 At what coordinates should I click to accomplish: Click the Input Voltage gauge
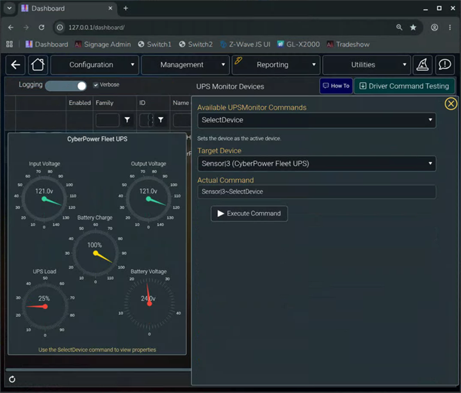(44, 198)
